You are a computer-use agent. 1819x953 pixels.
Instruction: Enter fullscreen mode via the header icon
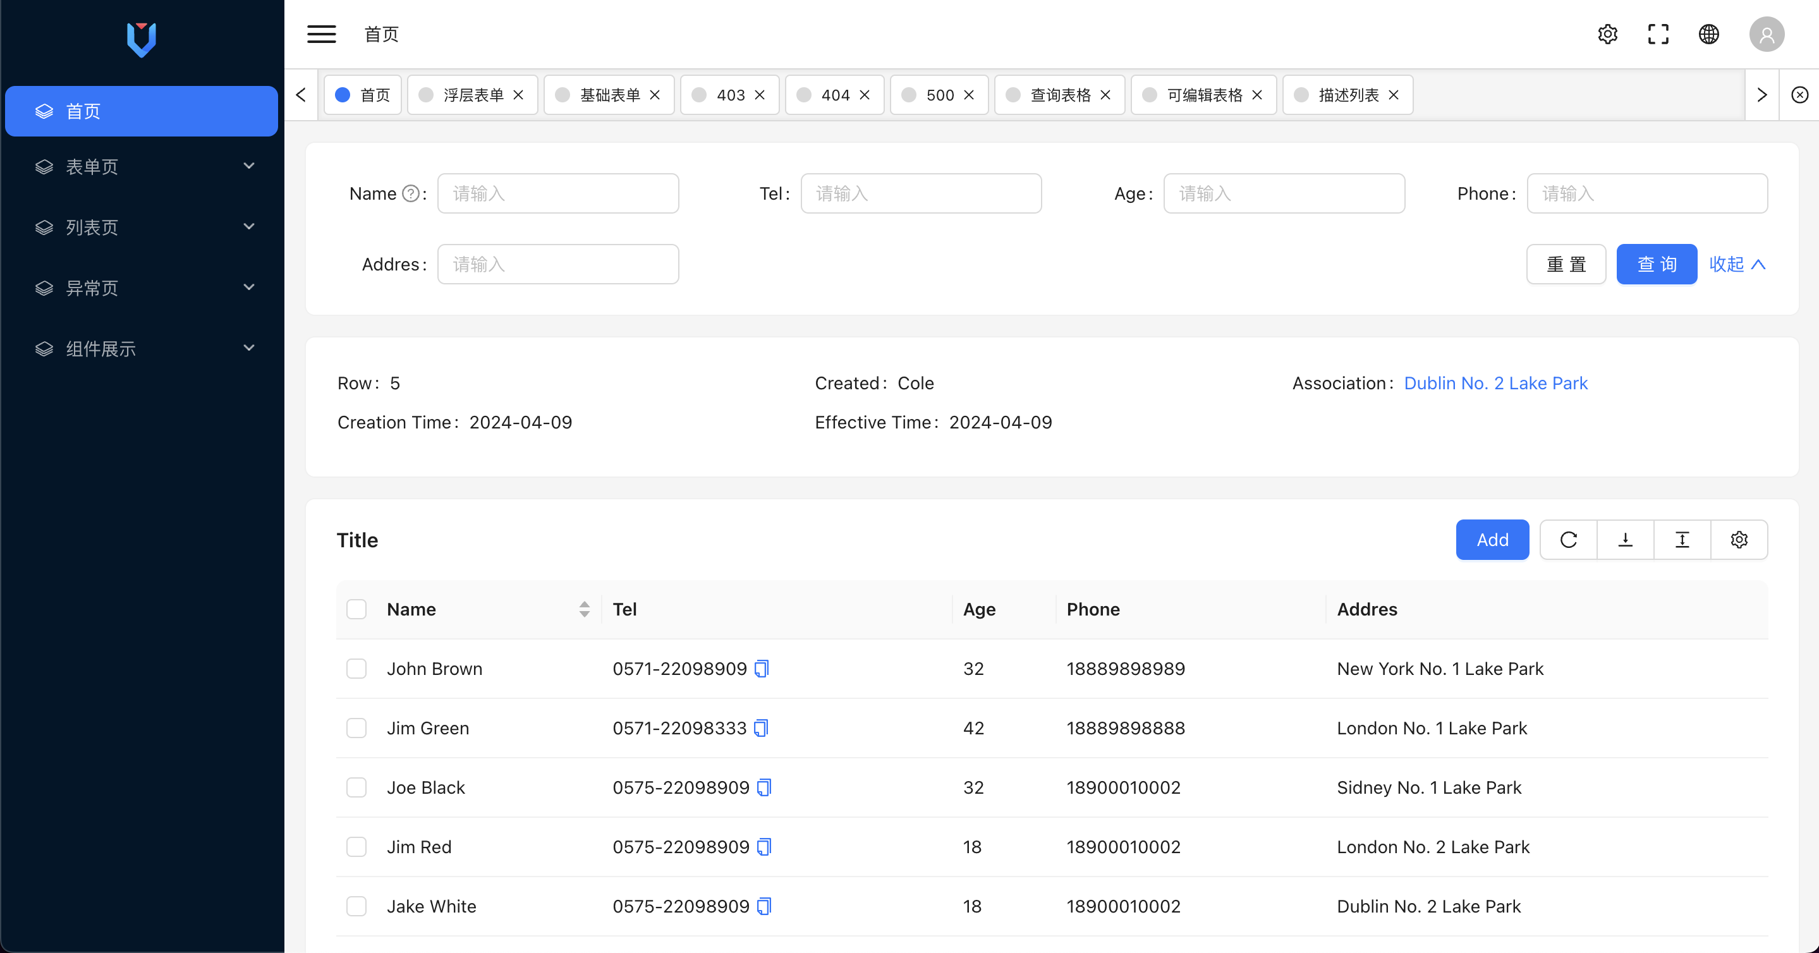click(x=1658, y=34)
